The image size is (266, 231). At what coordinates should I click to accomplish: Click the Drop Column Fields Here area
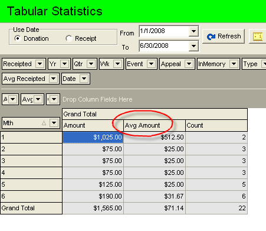97,99
